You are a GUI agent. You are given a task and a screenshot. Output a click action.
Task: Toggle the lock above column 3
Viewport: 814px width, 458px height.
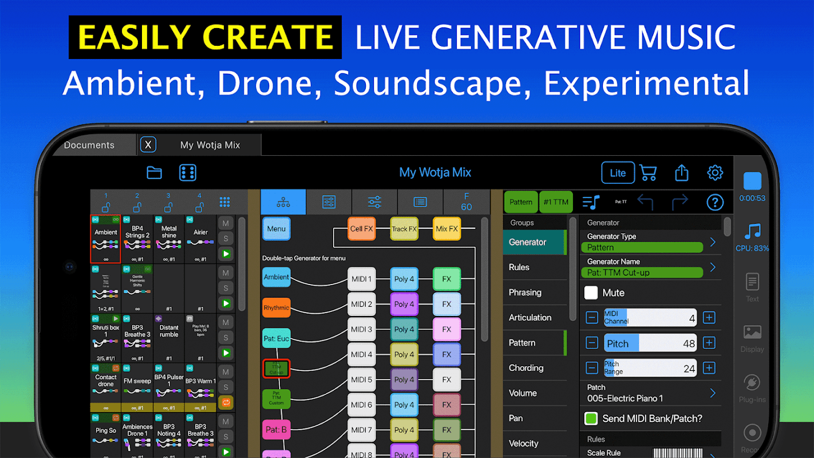pos(168,207)
